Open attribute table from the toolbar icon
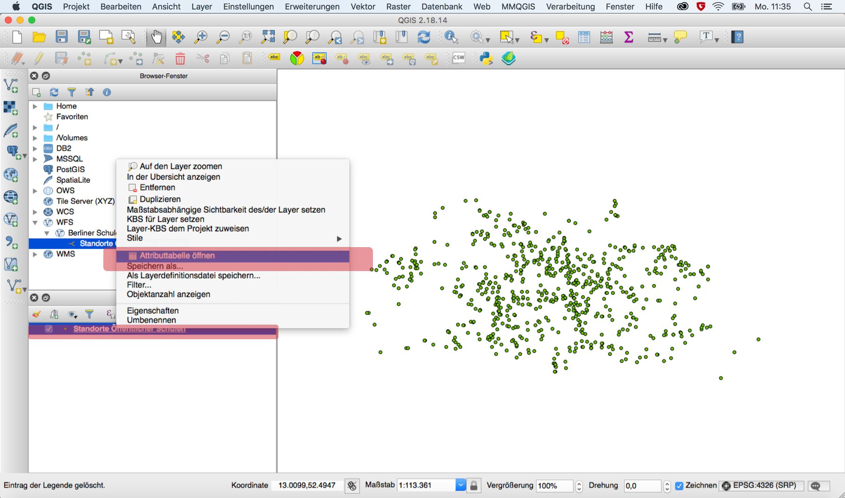The image size is (845, 498). [x=584, y=37]
